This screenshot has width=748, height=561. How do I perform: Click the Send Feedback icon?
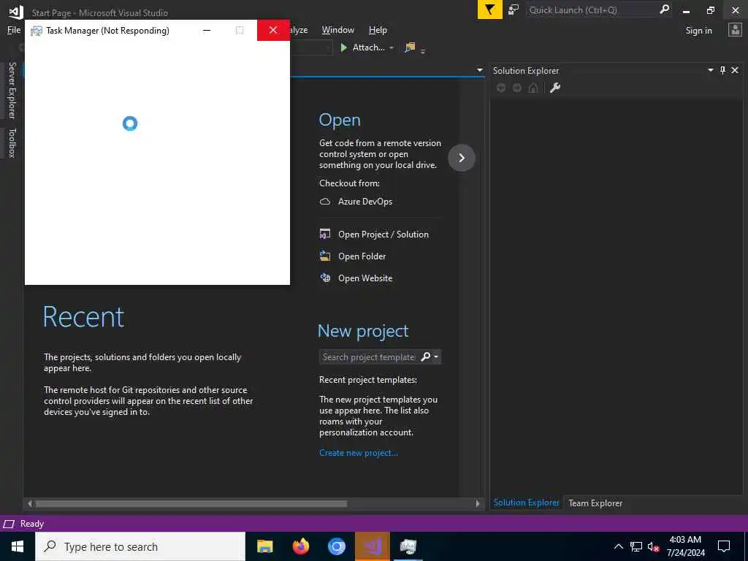click(x=514, y=9)
